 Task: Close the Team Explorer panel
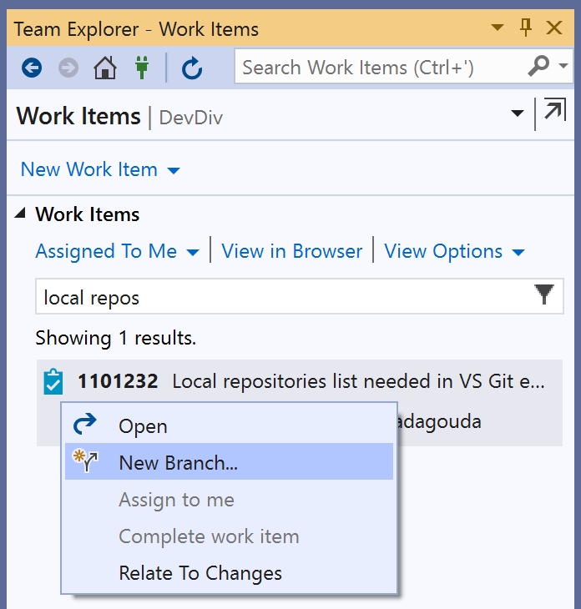554,28
